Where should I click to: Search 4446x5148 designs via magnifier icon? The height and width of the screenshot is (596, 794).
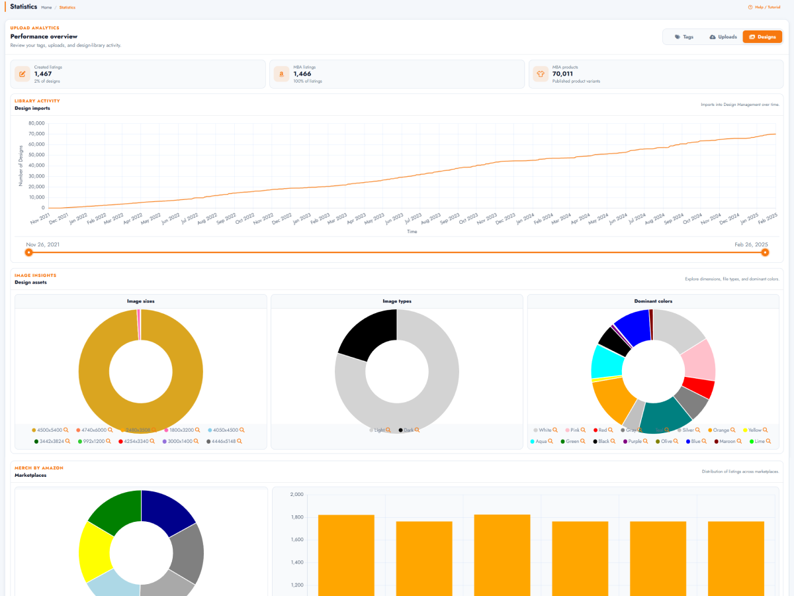point(240,441)
